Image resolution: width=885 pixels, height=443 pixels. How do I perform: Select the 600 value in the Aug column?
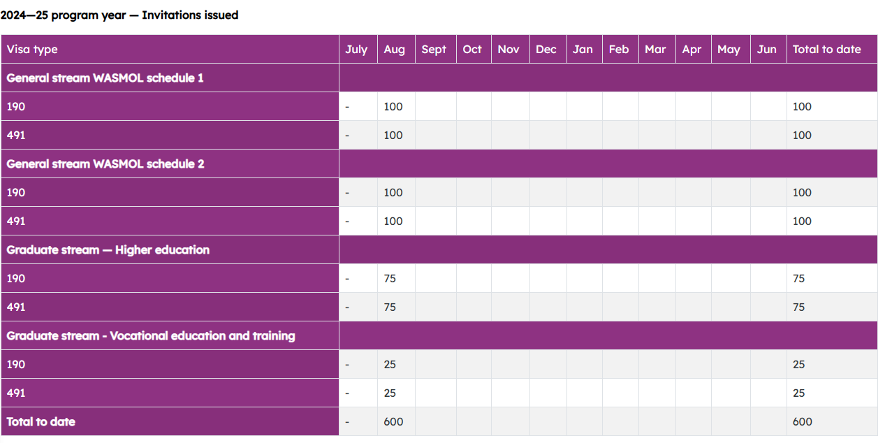click(x=393, y=422)
